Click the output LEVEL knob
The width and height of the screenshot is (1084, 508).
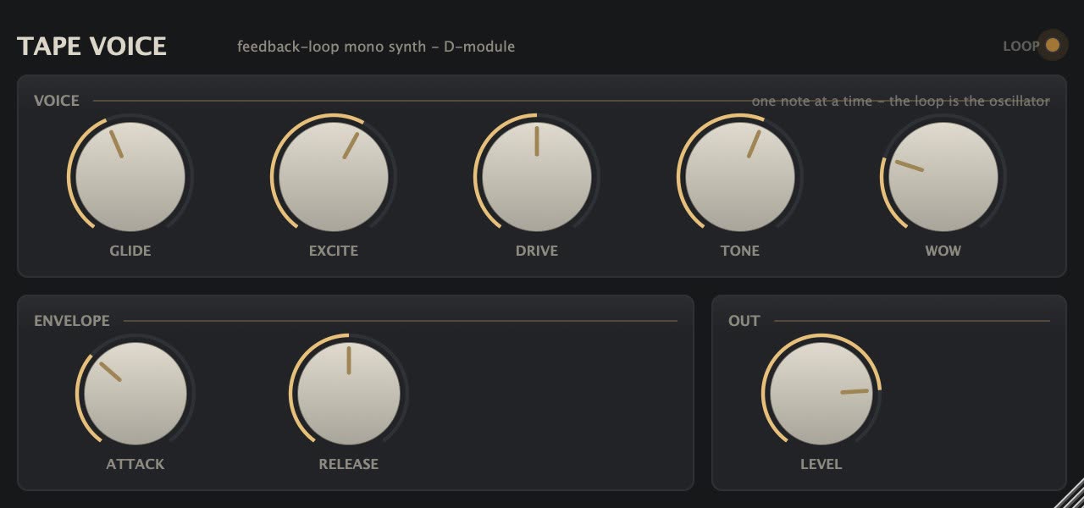pyautogui.click(x=821, y=394)
